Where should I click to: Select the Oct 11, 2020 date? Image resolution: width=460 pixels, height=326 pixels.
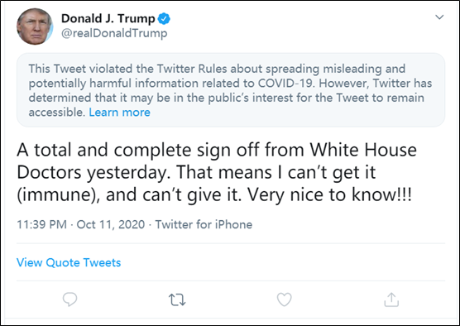(111, 224)
